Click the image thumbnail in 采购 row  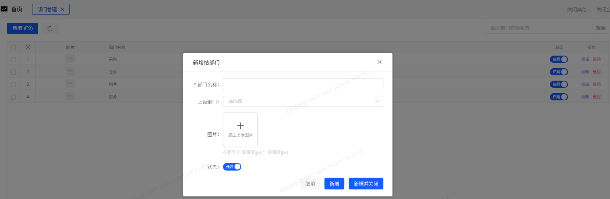pos(70,59)
